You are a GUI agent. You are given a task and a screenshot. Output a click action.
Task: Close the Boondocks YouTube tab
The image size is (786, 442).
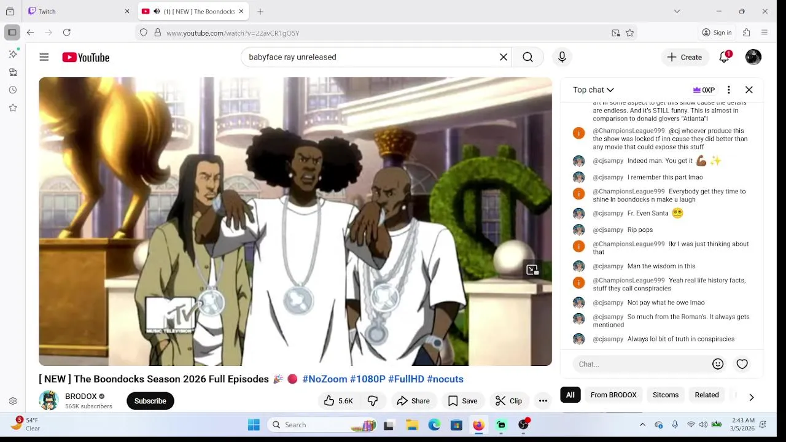(241, 11)
